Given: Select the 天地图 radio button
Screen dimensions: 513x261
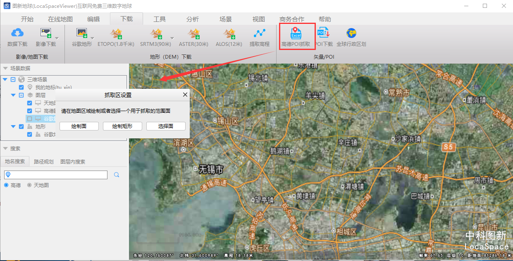Looking at the screenshot, I should coord(29,185).
